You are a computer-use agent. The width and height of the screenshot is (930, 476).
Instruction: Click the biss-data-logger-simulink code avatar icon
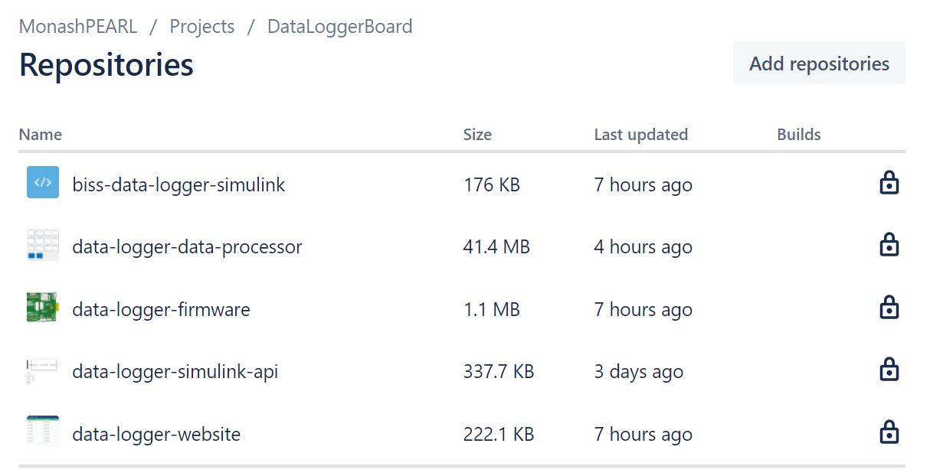click(43, 183)
